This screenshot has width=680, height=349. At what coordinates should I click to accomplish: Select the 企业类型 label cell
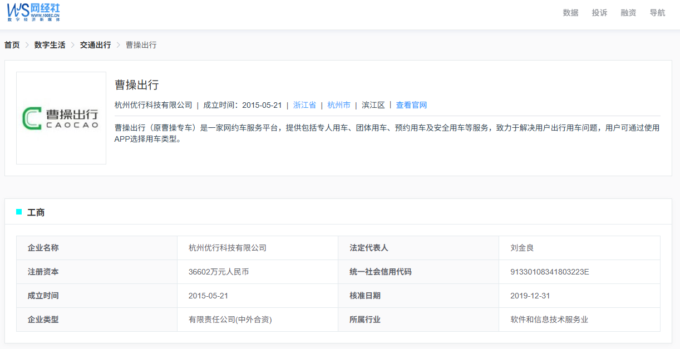(97, 320)
